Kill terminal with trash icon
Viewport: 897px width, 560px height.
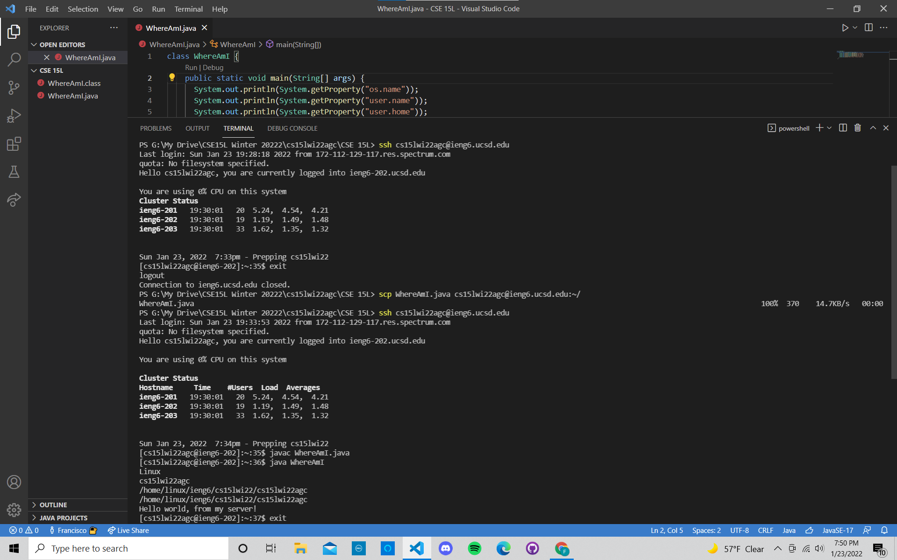tap(858, 128)
